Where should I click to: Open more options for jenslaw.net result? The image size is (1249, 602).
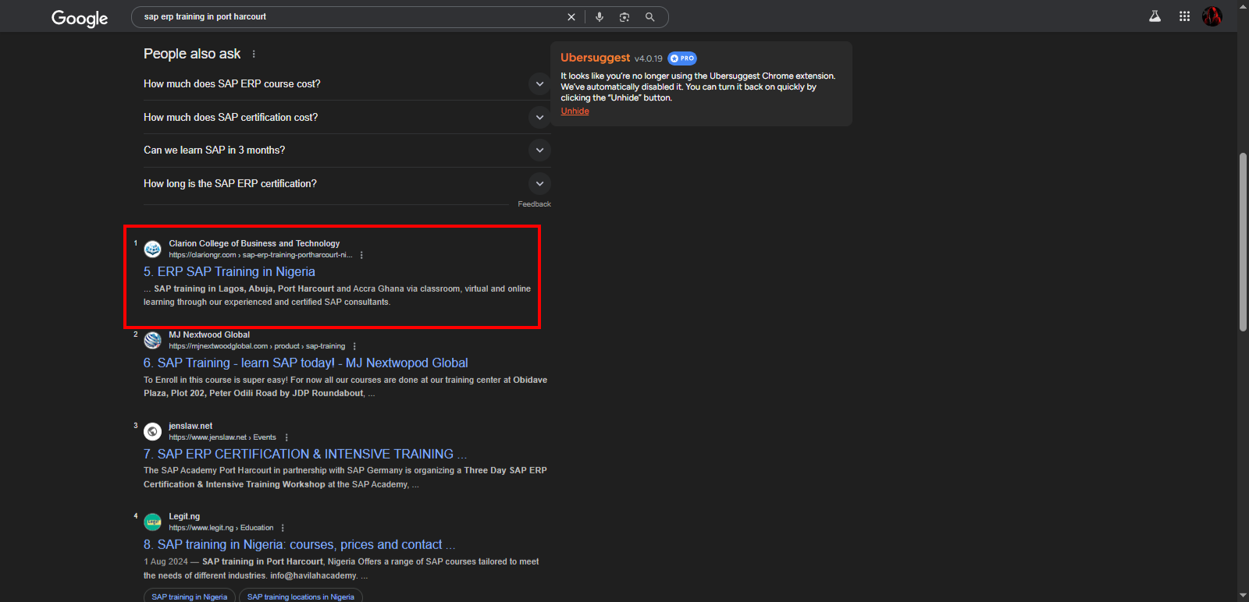pyautogui.click(x=286, y=437)
